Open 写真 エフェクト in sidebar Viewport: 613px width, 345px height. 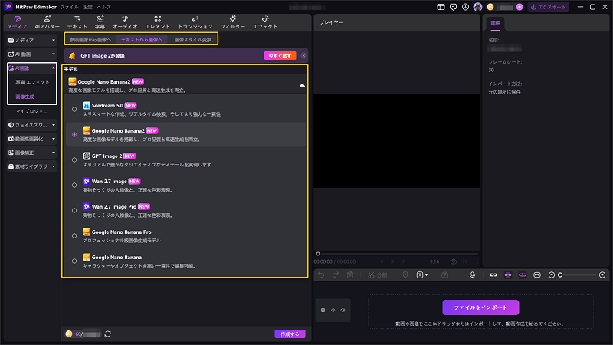(32, 82)
